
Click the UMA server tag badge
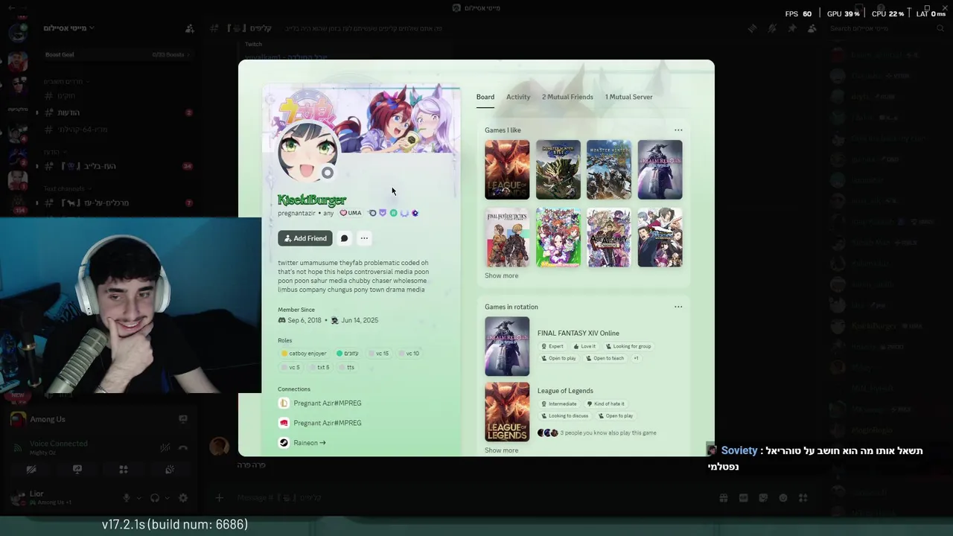coord(351,213)
